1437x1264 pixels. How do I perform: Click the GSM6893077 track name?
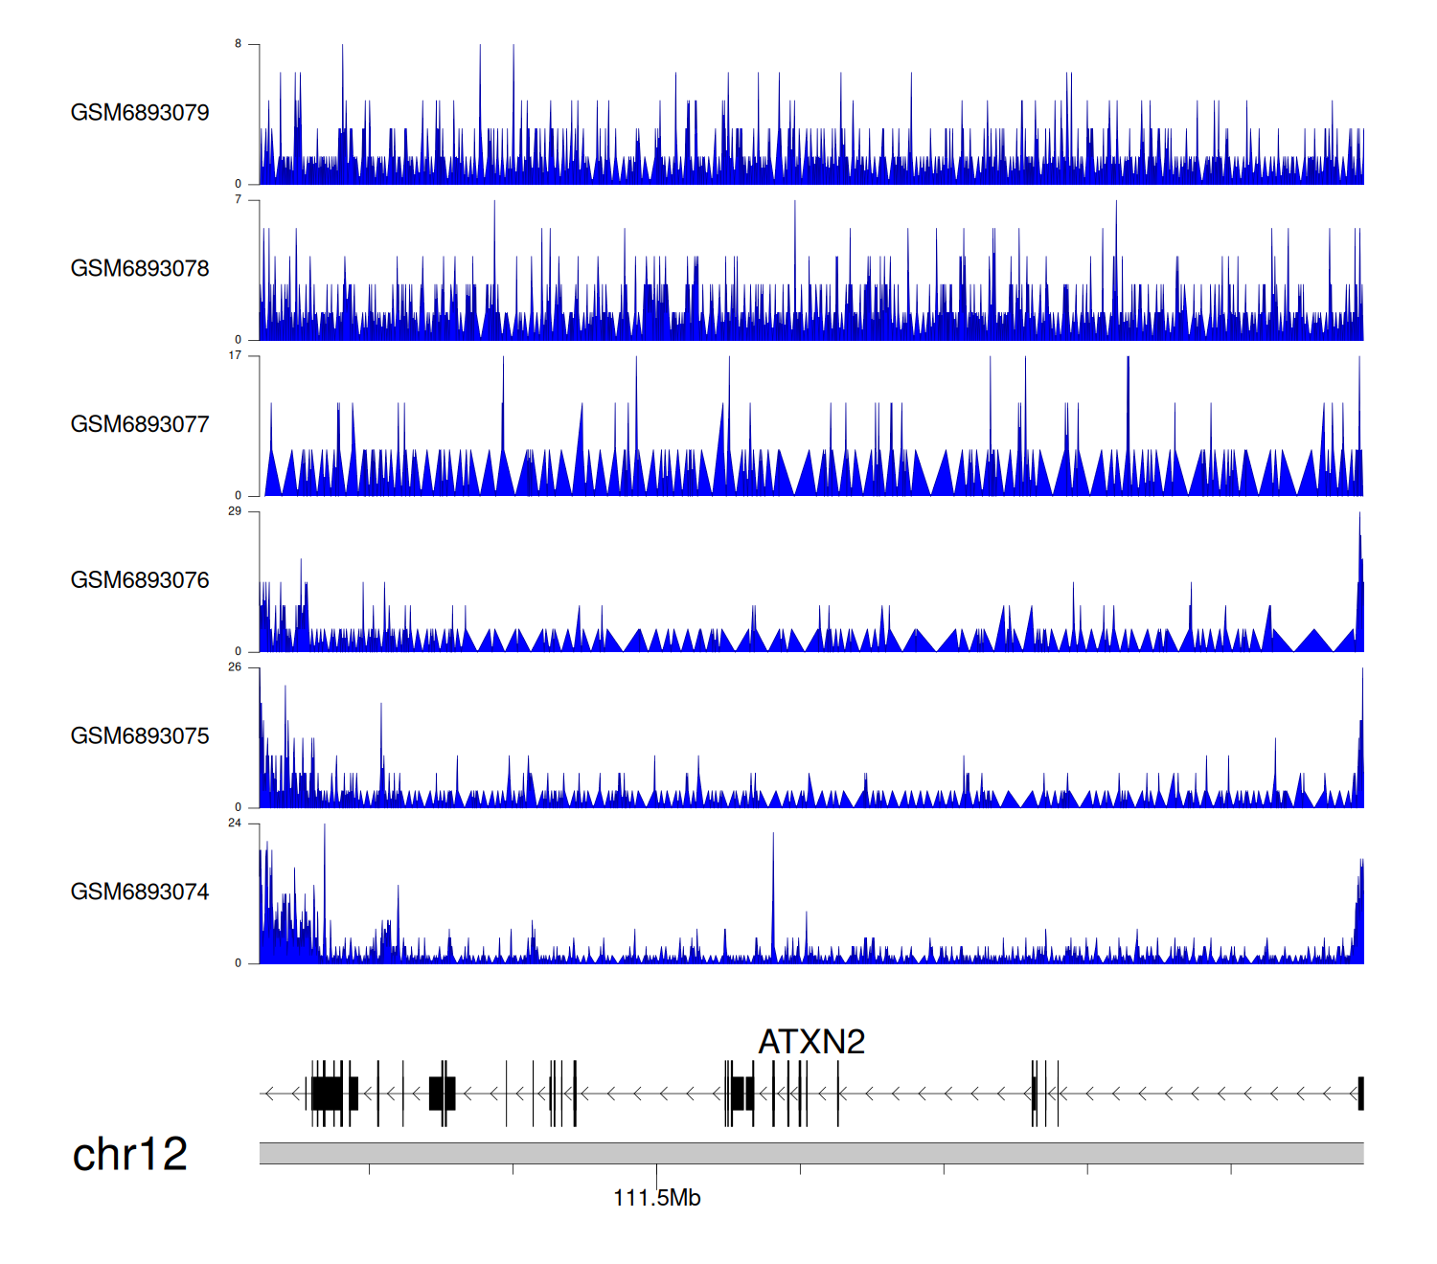[140, 424]
